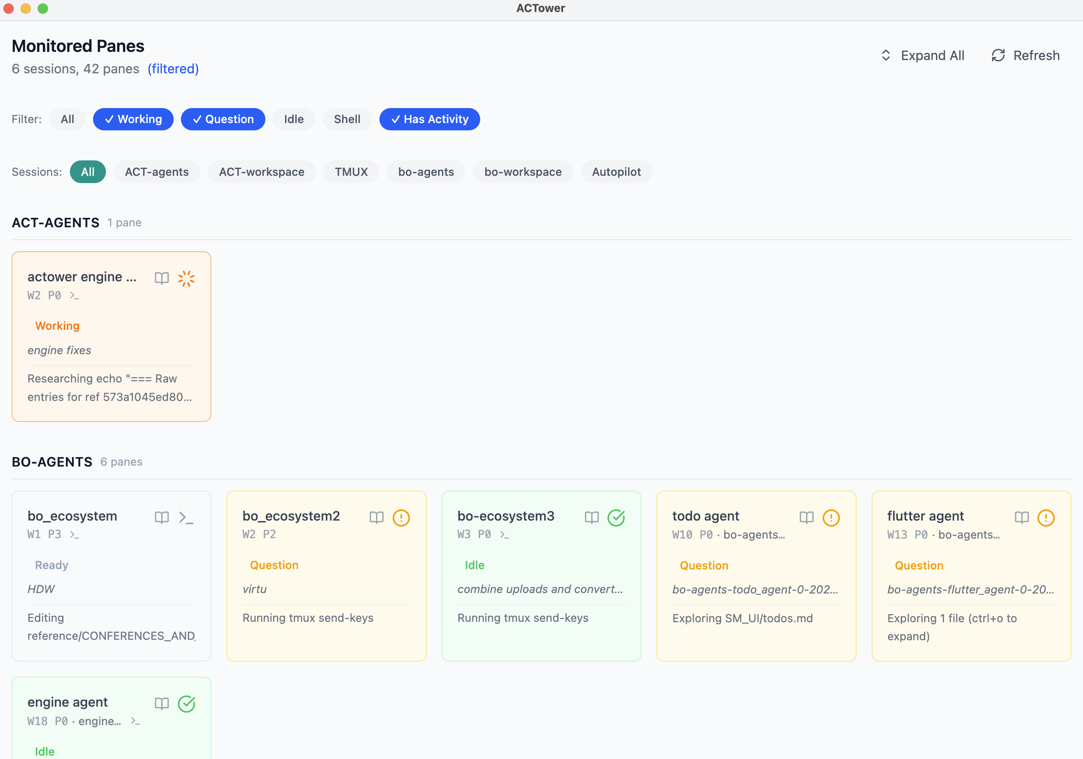Click shell prompt status icon on bo_ecosystem card
The height and width of the screenshot is (759, 1083).
(x=187, y=518)
